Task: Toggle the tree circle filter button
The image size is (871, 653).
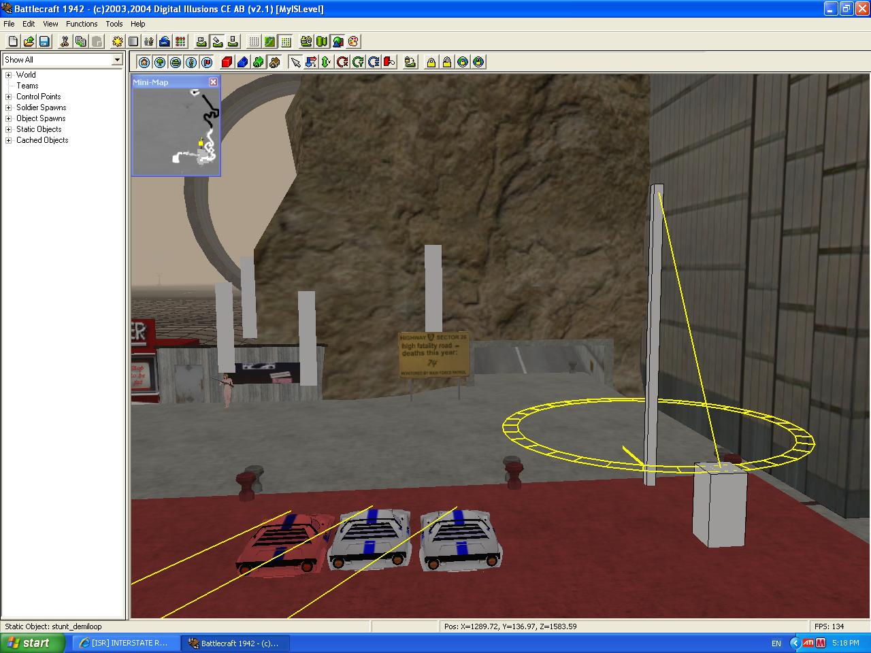Action: [x=160, y=62]
